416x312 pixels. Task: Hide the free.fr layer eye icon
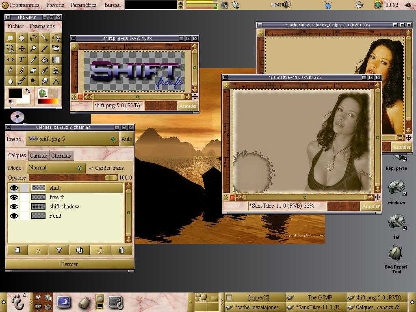point(14,197)
